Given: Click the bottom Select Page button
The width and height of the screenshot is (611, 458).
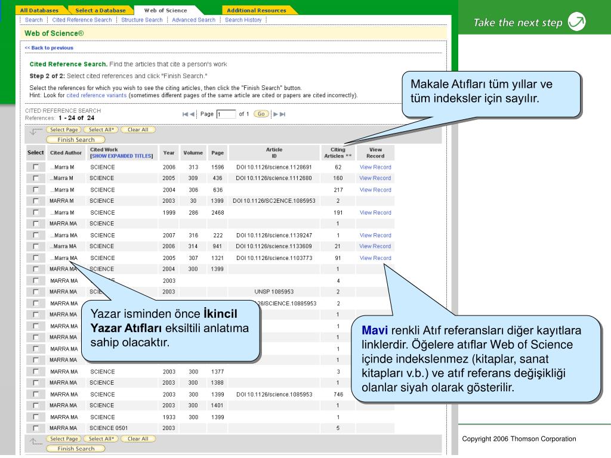Looking at the screenshot, I should click(64, 439).
